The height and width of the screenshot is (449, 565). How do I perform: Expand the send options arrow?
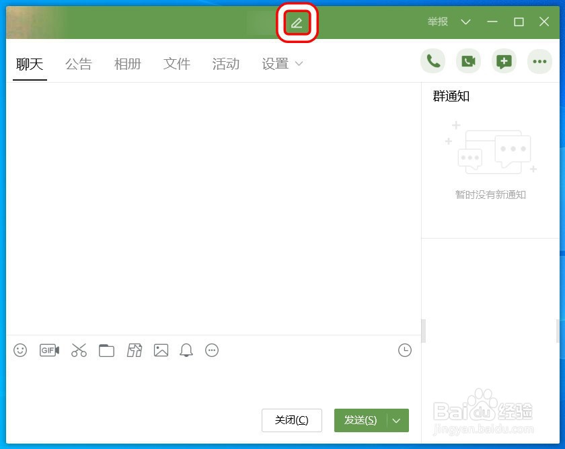tap(396, 421)
